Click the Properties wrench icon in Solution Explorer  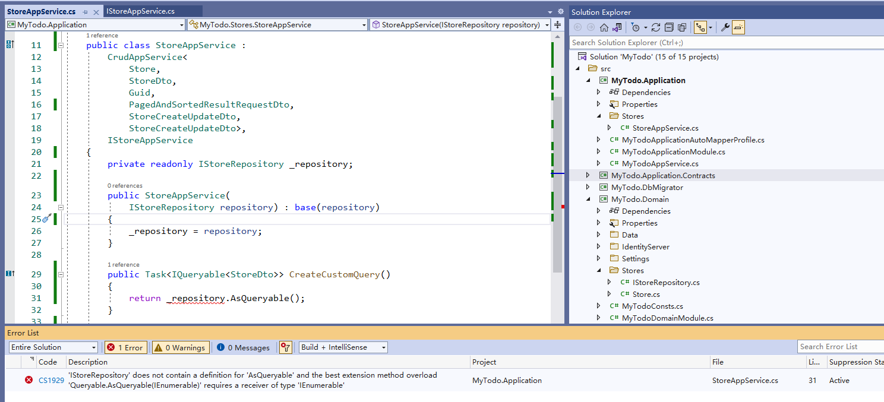[725, 27]
